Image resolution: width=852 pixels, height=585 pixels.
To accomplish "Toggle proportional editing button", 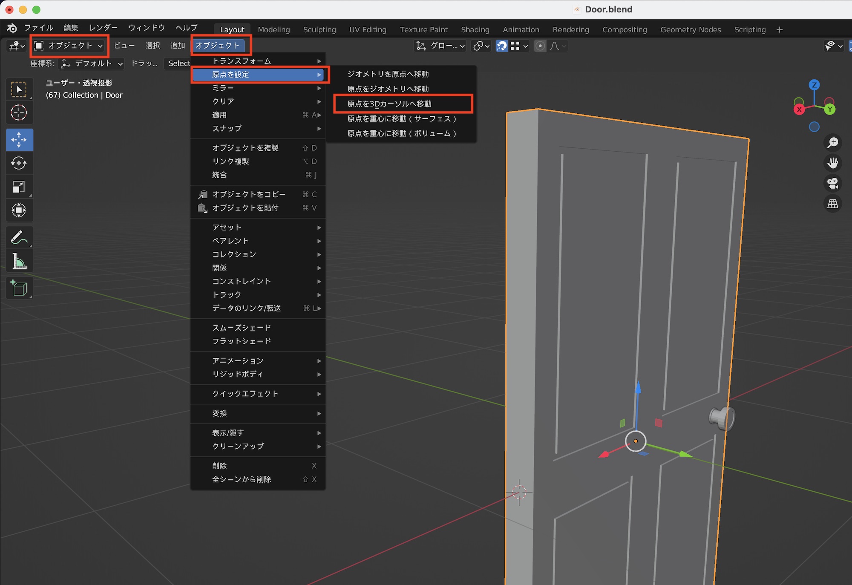I will click(x=540, y=46).
